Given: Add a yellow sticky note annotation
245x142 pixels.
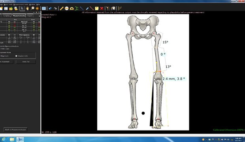Looking at the screenshot, I should tap(97, 8).
